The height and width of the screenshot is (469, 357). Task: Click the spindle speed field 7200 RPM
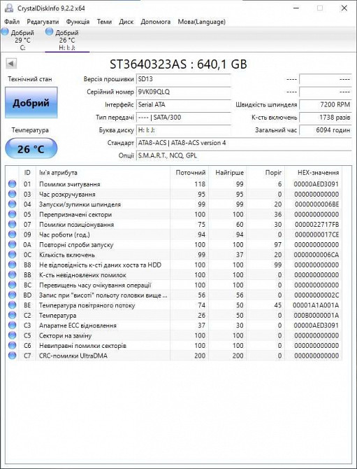coord(326,105)
